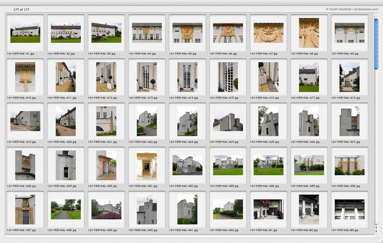This screenshot has width=383, height=243.
Task: Select thumbnail 1A1-MCR-HAL-B2.jpg
Action: tap(309, 210)
